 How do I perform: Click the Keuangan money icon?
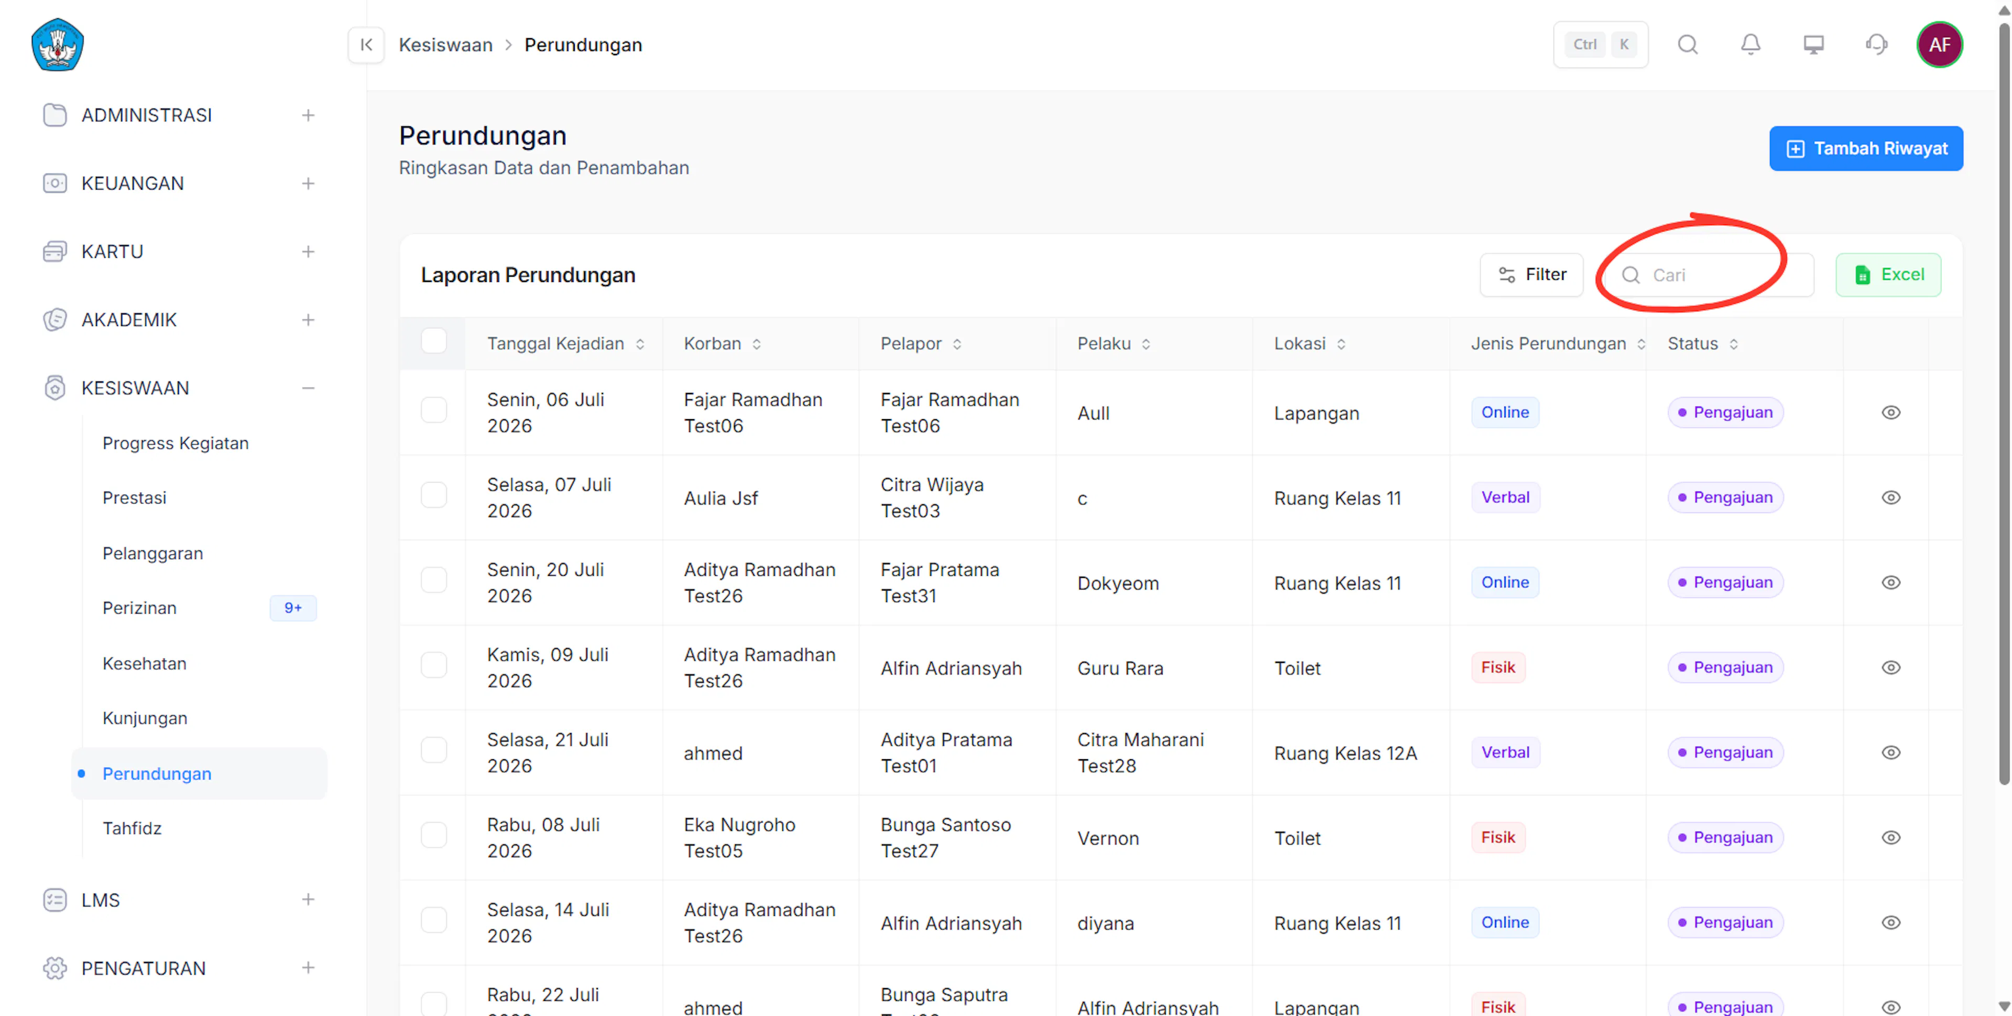54,183
